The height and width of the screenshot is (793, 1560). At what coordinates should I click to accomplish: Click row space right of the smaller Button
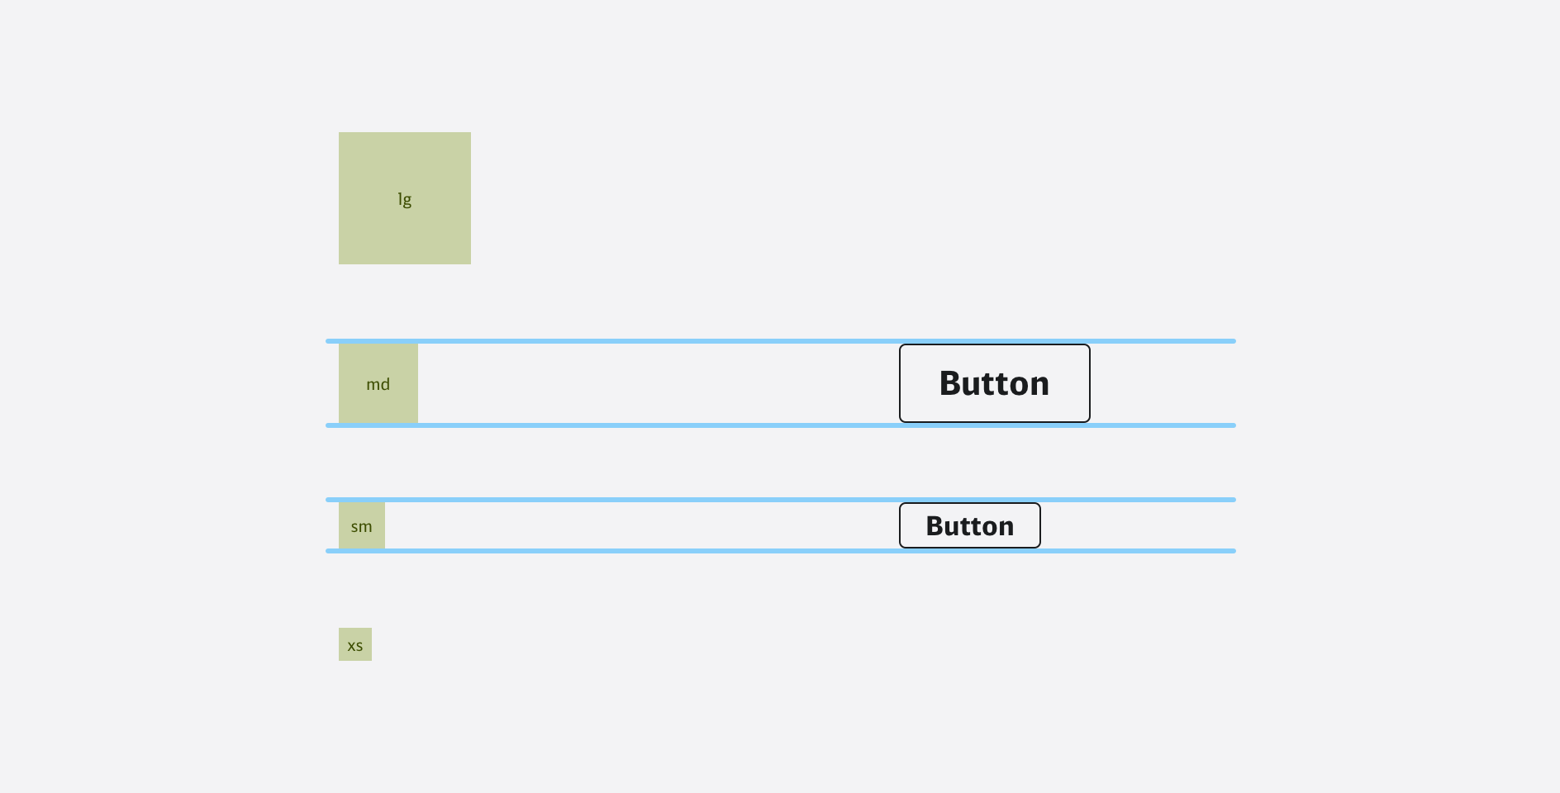[1137, 525]
